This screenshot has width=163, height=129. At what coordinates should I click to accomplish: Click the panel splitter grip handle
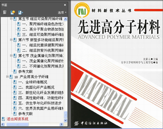[69, 64]
